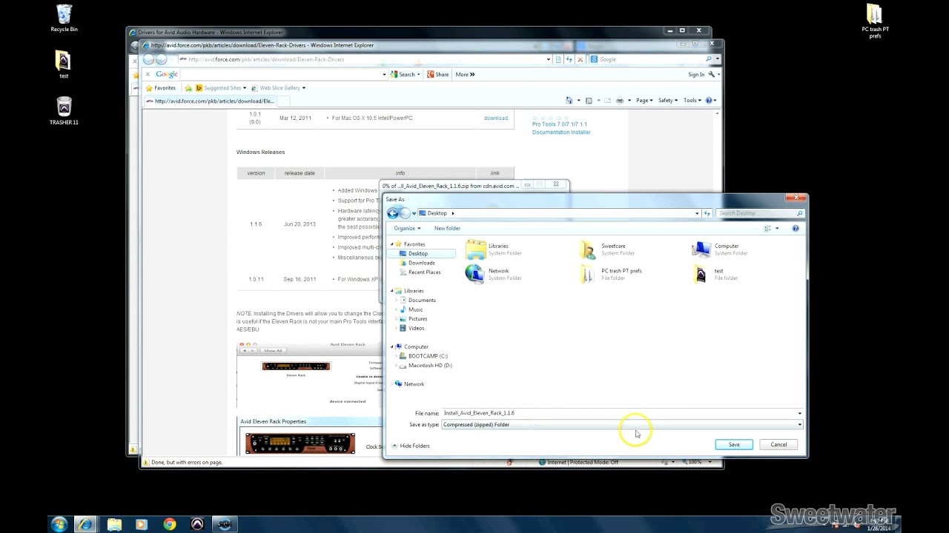Click Windows Explorer taskbar icon
This screenshot has width=949, height=533.
pos(114,524)
